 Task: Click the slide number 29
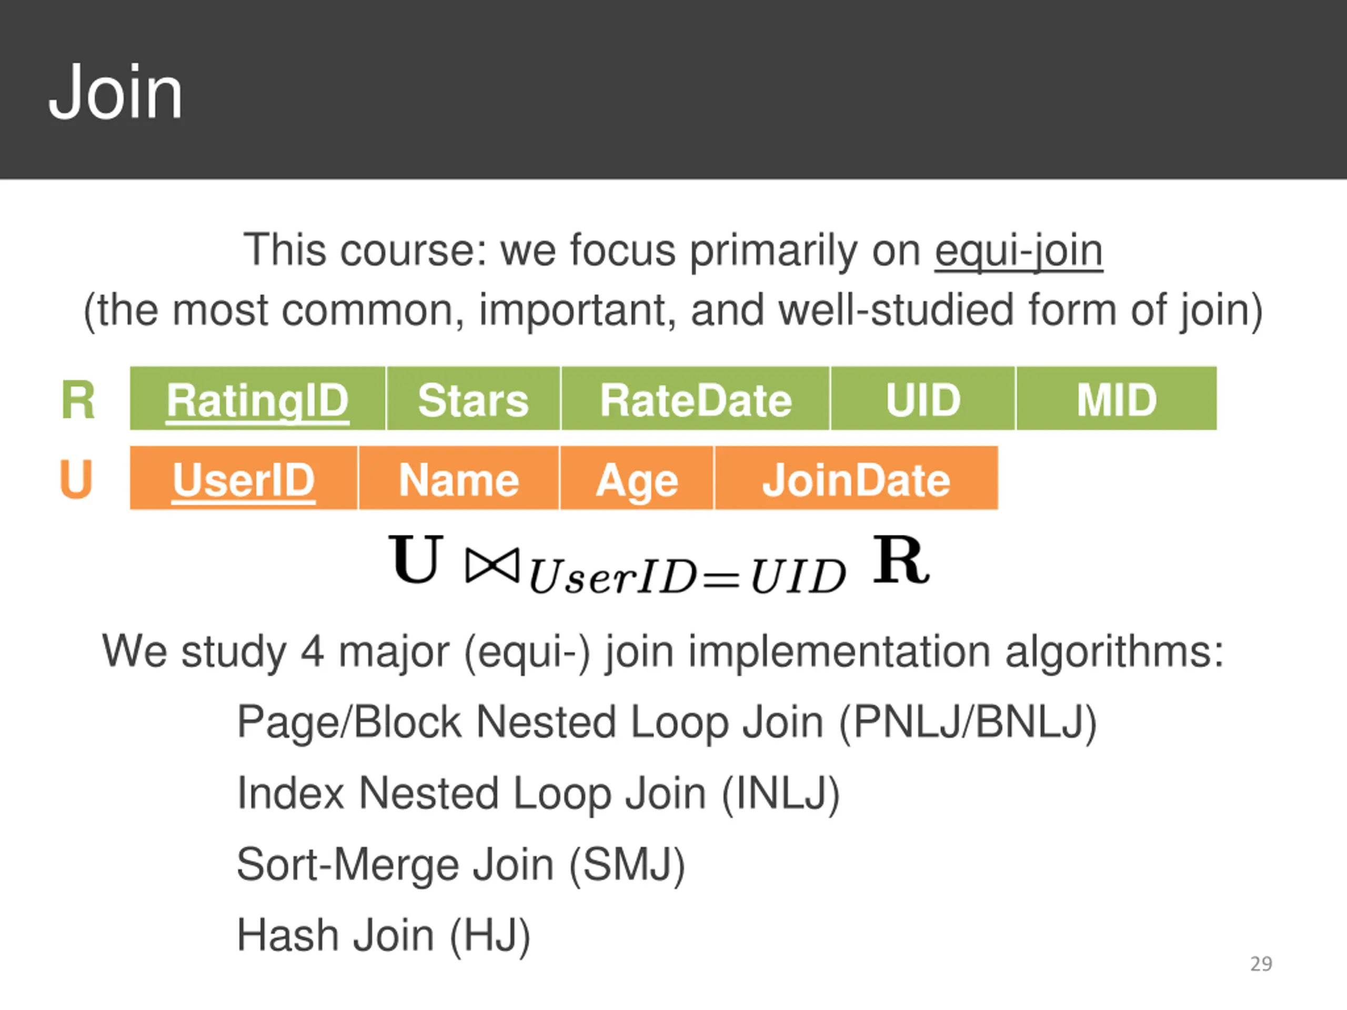point(1261,964)
